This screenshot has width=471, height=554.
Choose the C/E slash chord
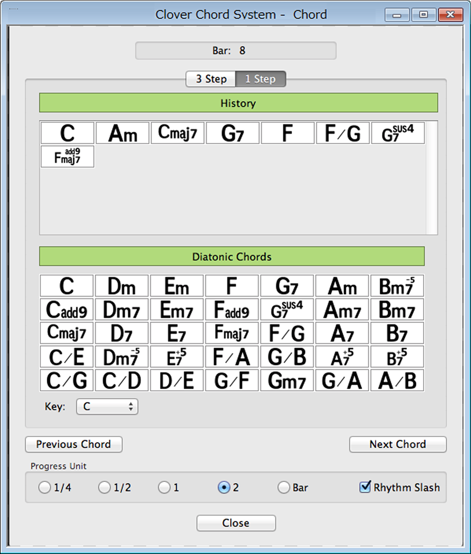66,356
